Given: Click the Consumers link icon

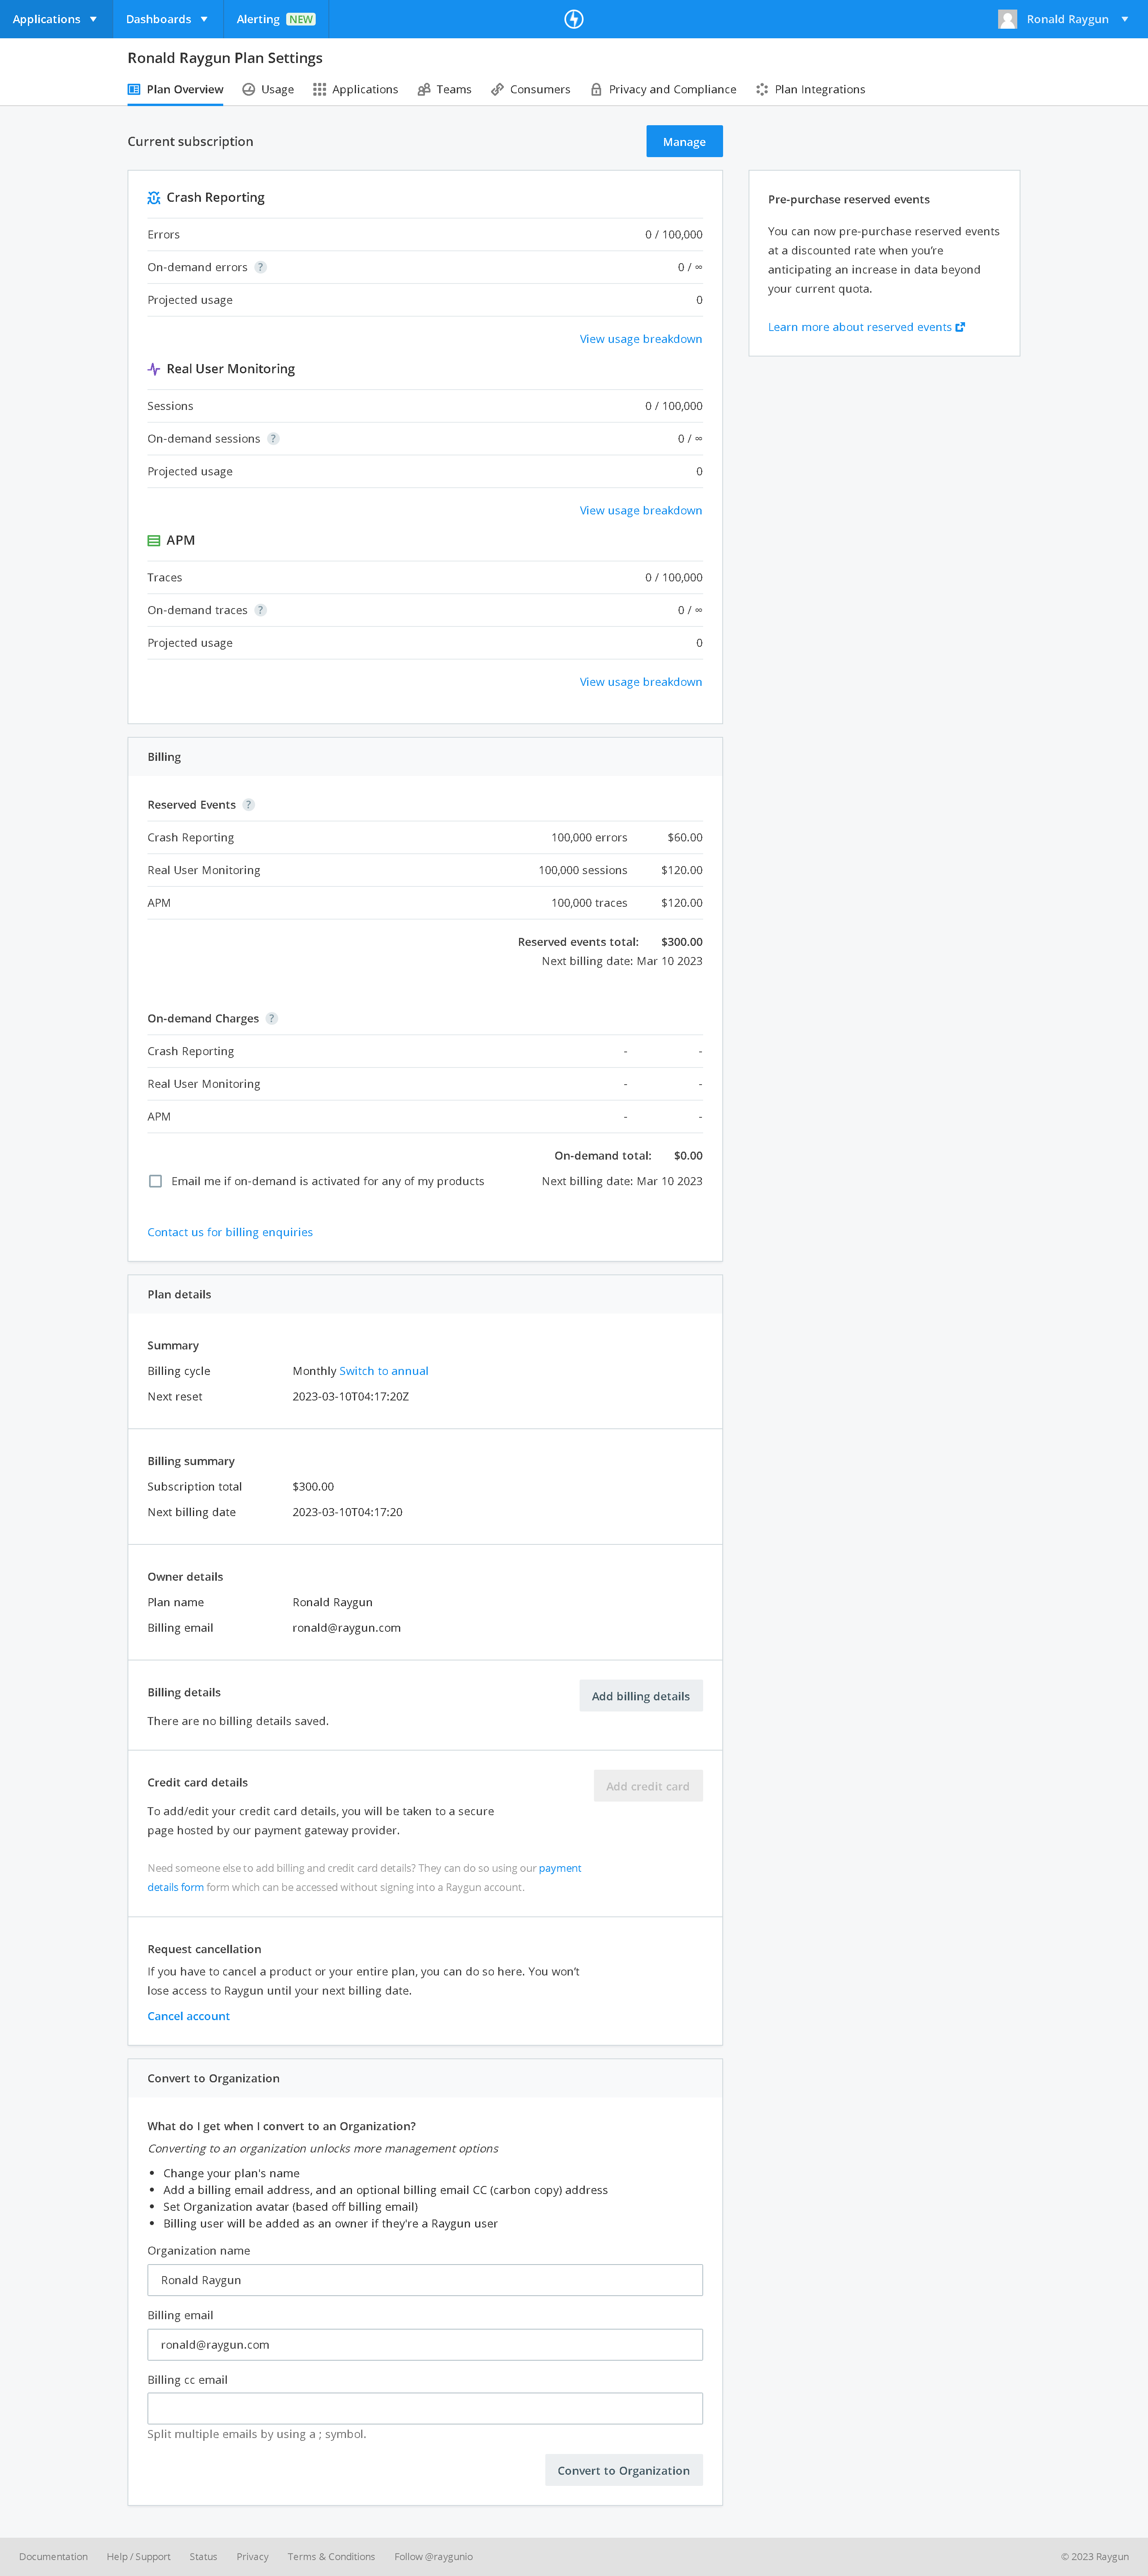Looking at the screenshot, I should tap(497, 89).
